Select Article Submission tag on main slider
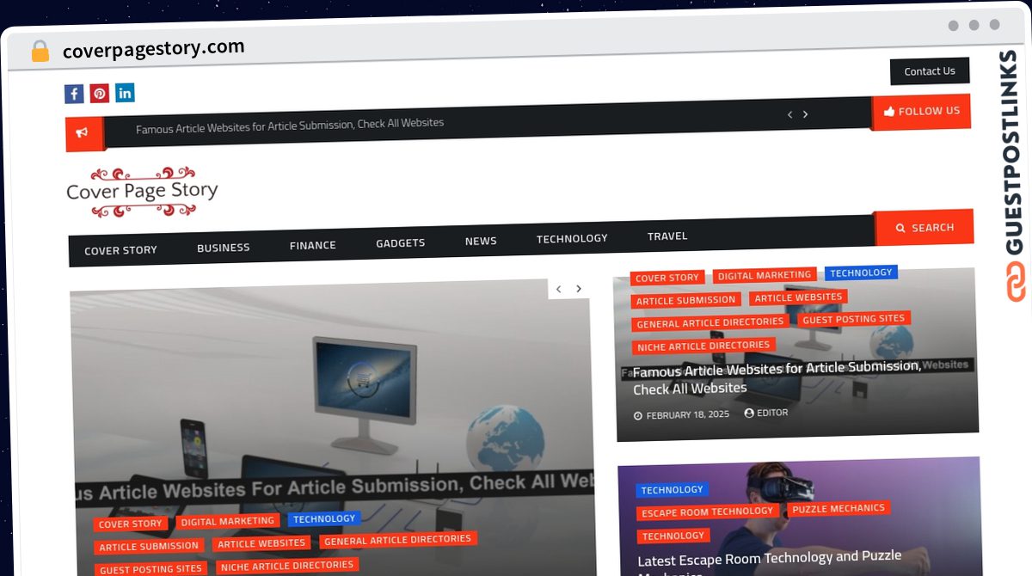 coord(149,547)
